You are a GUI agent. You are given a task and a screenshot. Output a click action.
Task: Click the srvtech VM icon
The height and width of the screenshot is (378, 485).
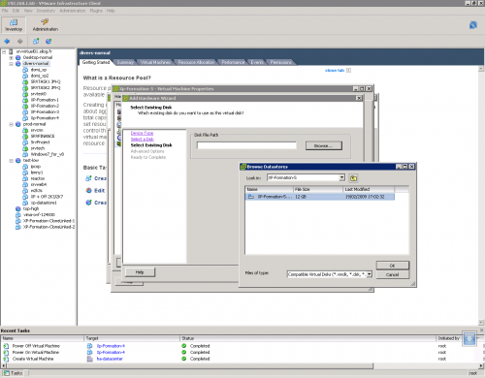pos(25,148)
